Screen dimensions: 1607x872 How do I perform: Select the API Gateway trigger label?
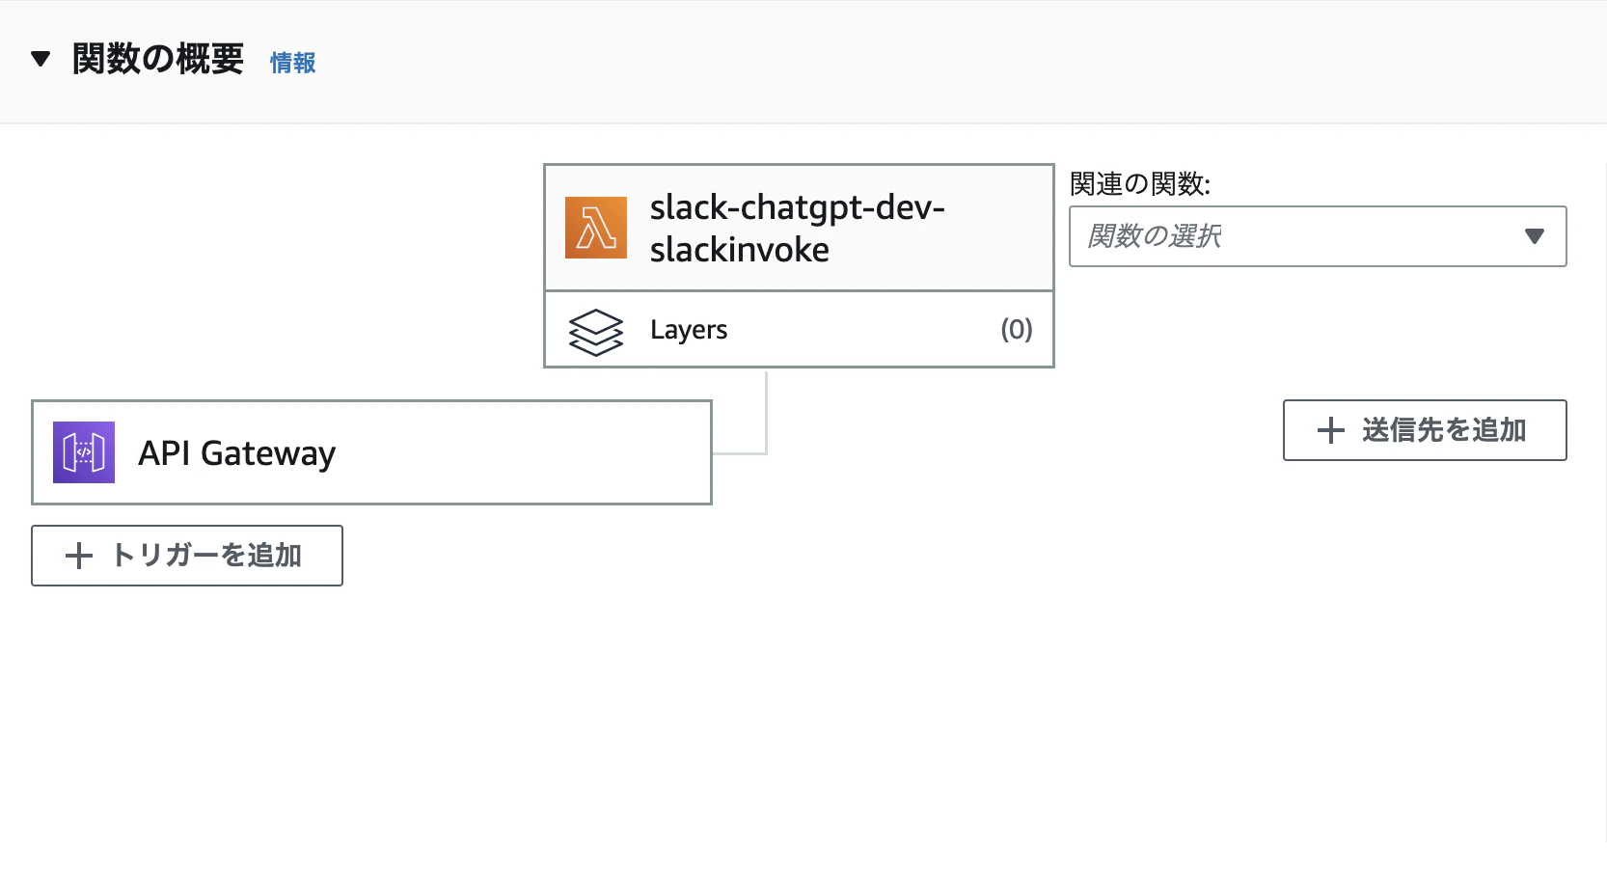click(x=237, y=453)
